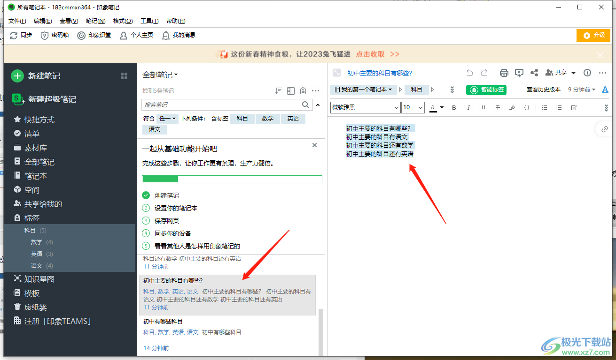Screen dimensions: 616x360
Task: Toggle bold formatting
Action: tap(454, 108)
